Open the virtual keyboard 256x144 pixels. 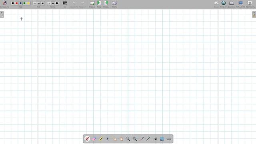[169, 139]
